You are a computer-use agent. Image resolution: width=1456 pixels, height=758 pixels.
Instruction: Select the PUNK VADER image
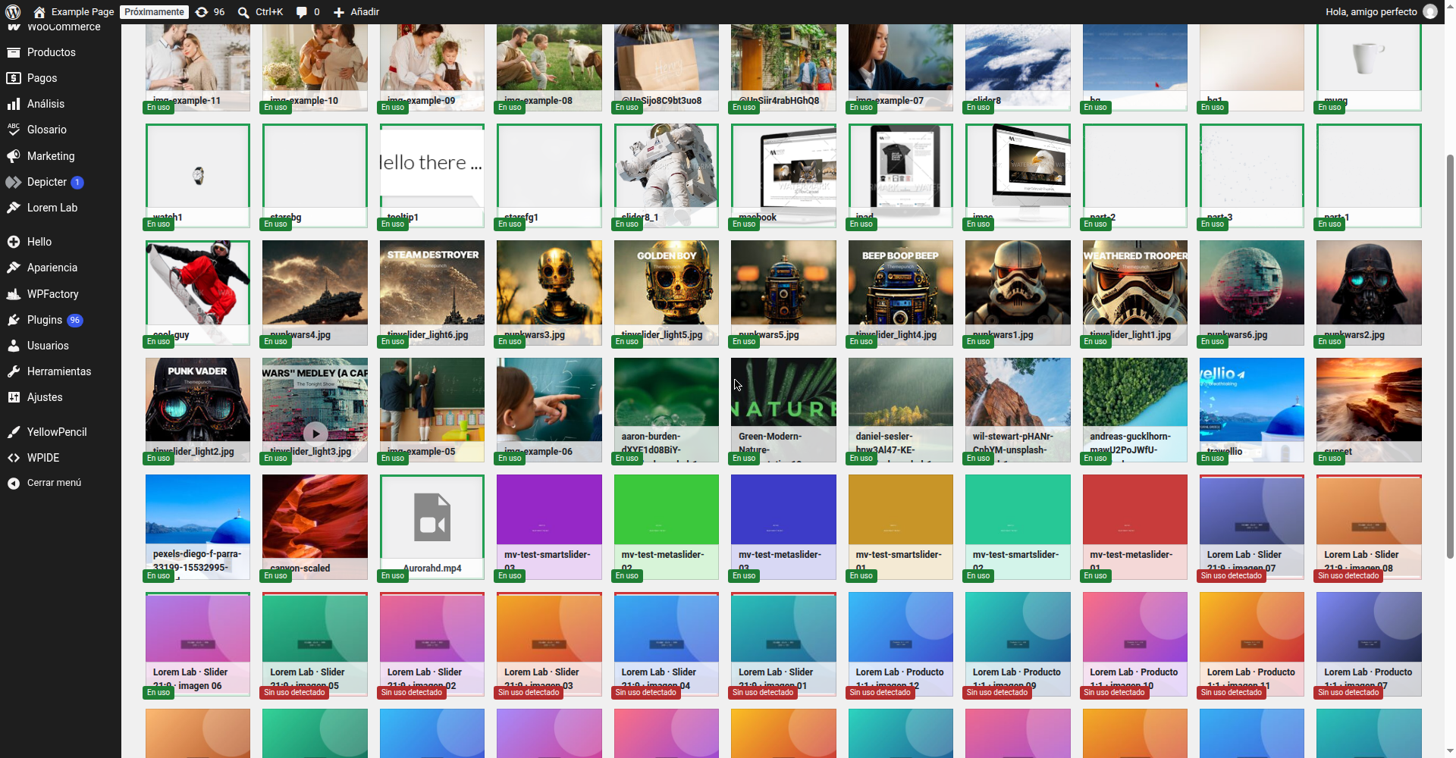pos(198,410)
